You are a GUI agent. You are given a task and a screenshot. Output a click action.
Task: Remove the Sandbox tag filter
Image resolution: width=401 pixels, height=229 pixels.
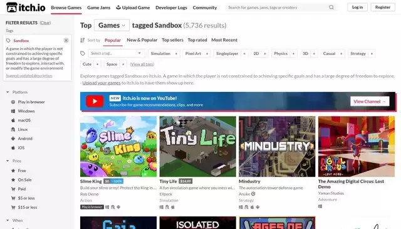pyautogui.click(x=66, y=40)
